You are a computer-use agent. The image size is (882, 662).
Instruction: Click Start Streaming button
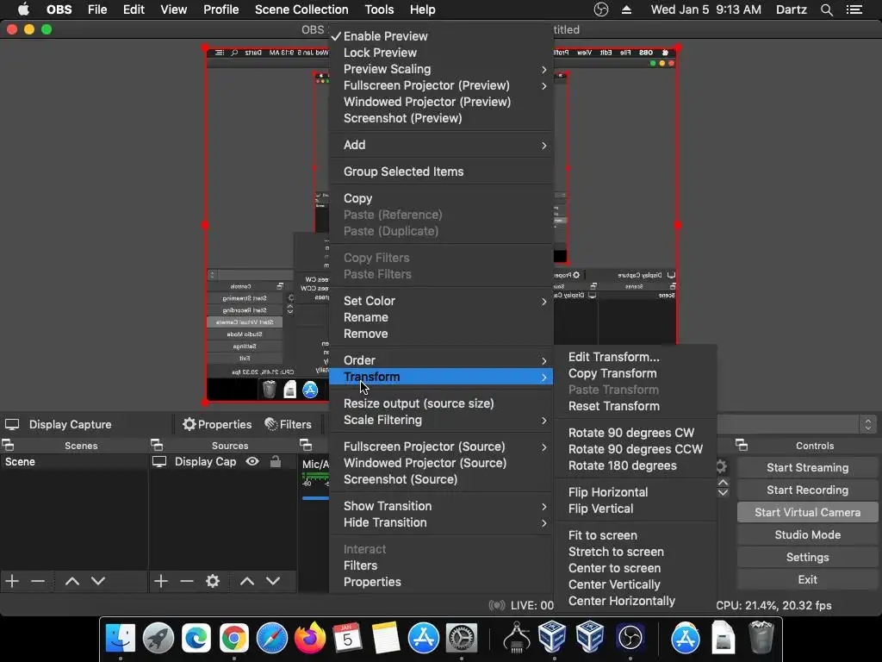tap(807, 467)
